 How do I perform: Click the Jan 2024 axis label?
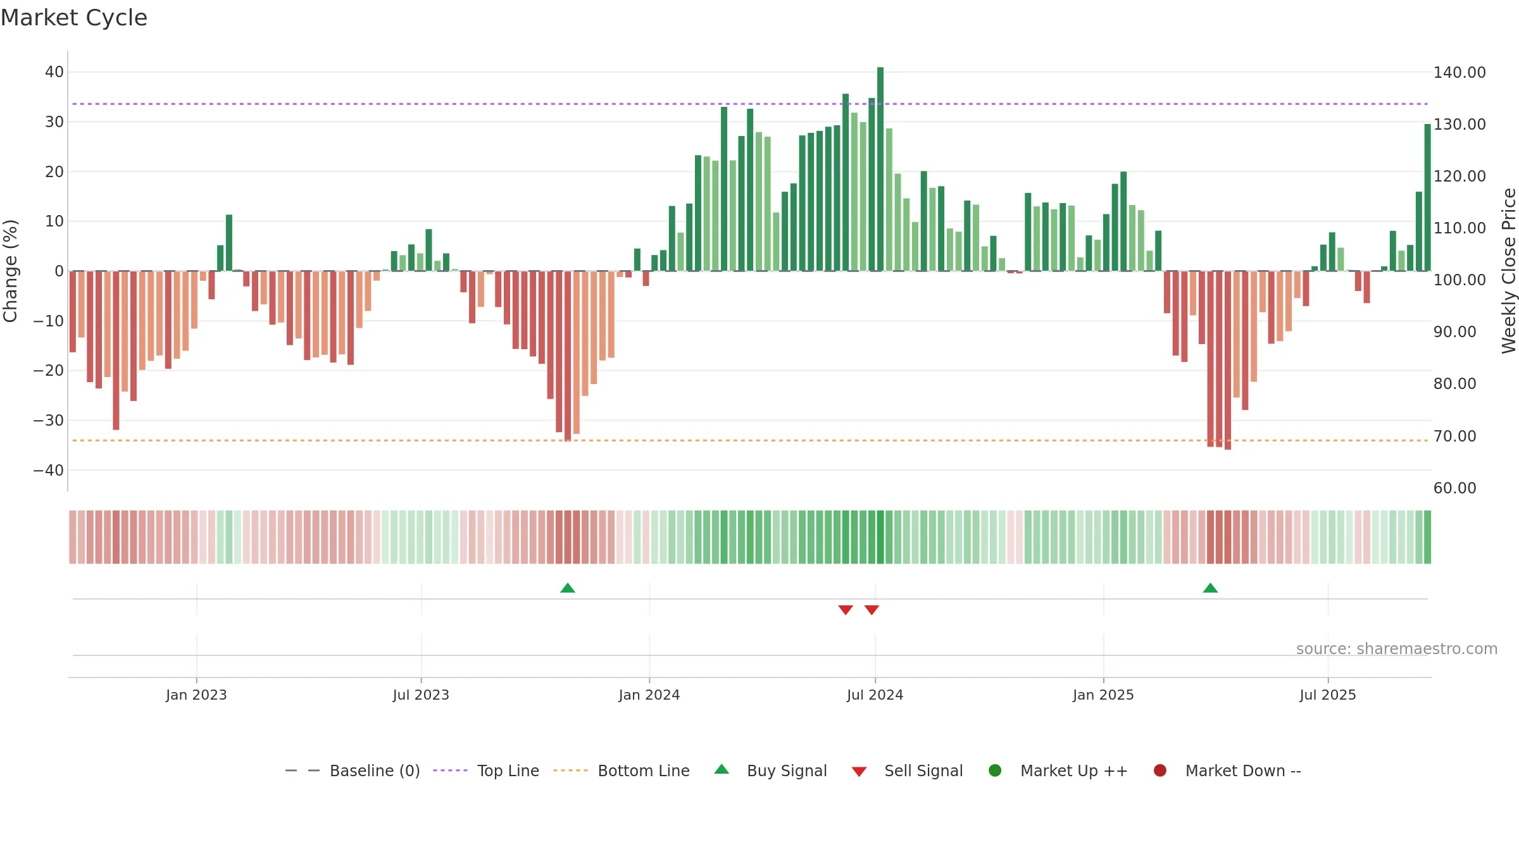(649, 695)
